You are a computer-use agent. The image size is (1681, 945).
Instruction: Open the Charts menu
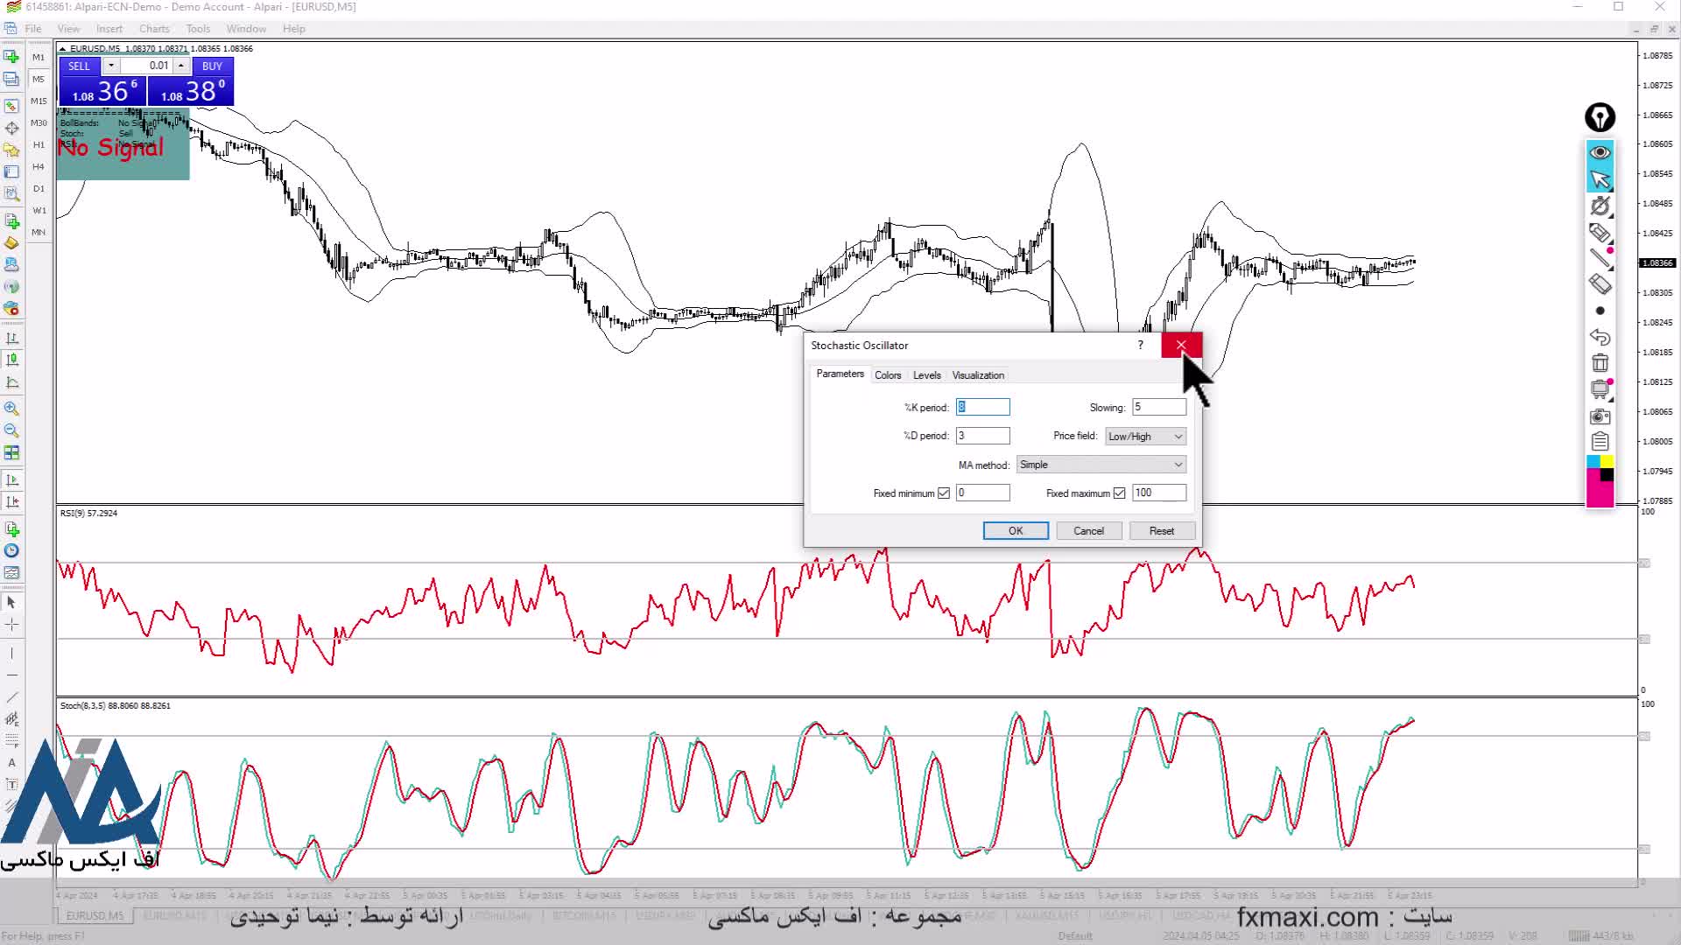[154, 29]
